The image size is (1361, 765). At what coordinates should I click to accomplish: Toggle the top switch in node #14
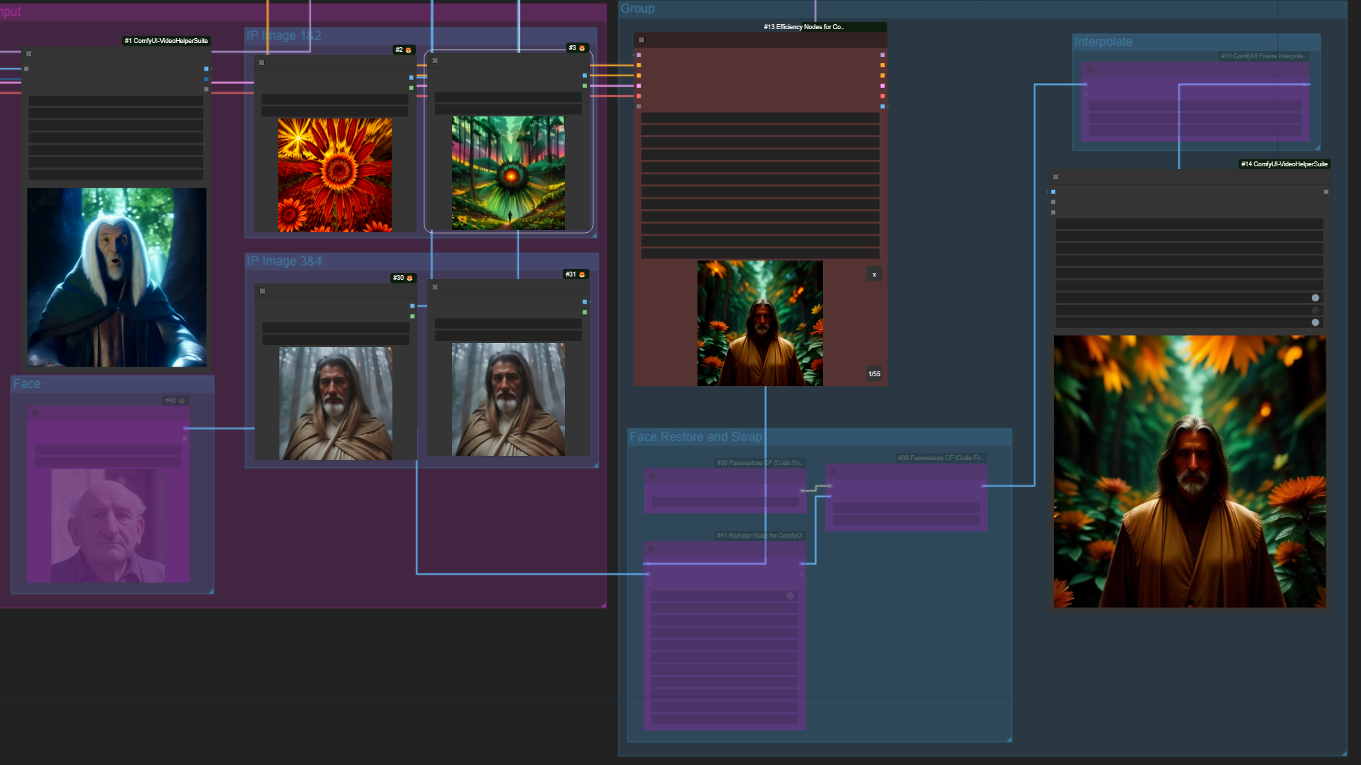click(x=1315, y=298)
